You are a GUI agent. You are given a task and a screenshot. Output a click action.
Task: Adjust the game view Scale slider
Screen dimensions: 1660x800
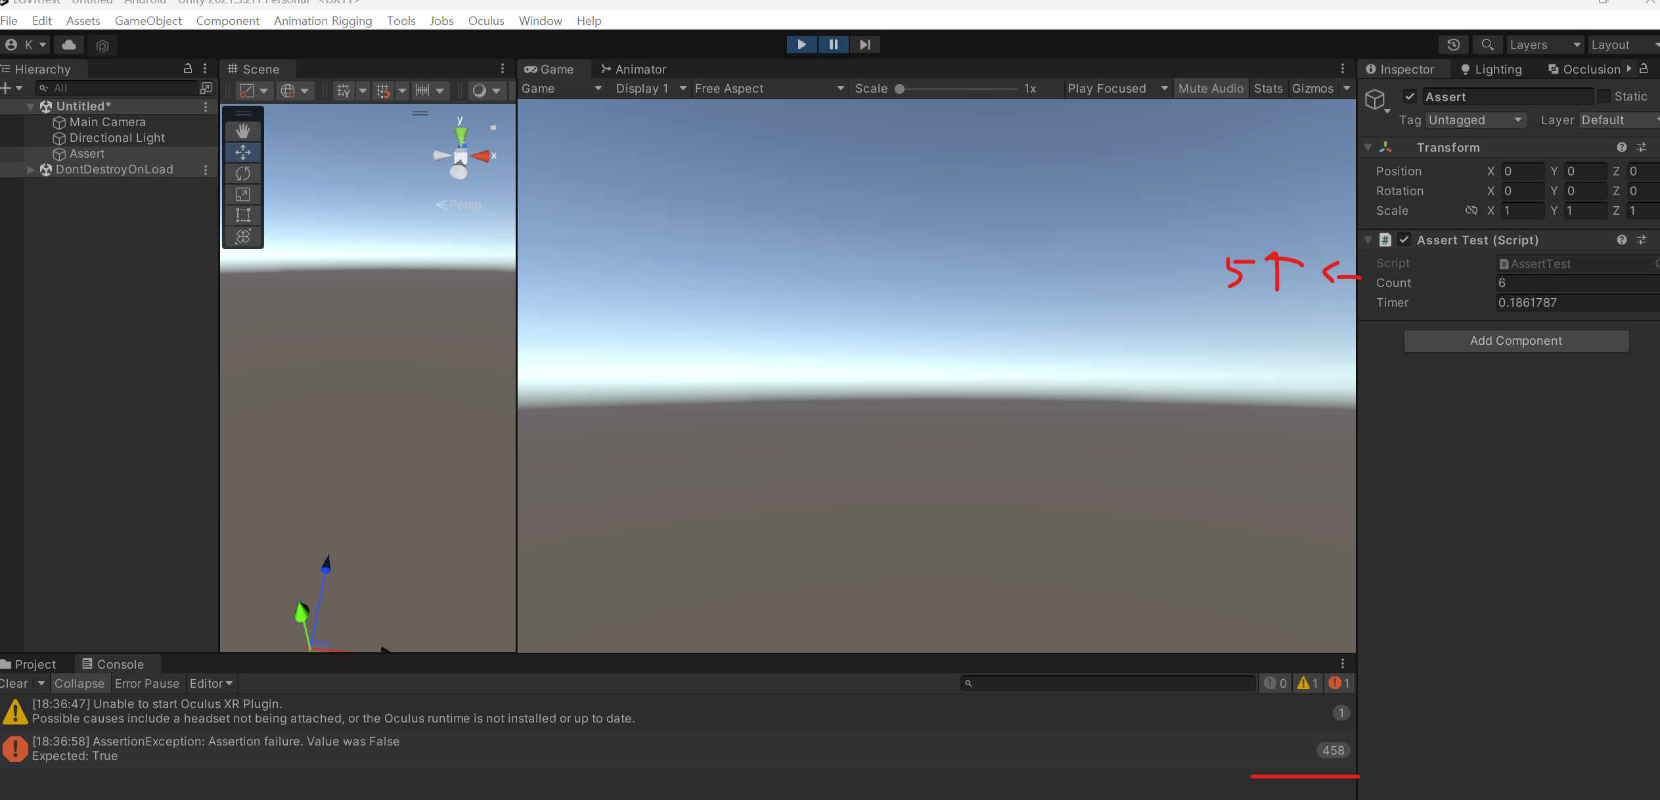900,89
